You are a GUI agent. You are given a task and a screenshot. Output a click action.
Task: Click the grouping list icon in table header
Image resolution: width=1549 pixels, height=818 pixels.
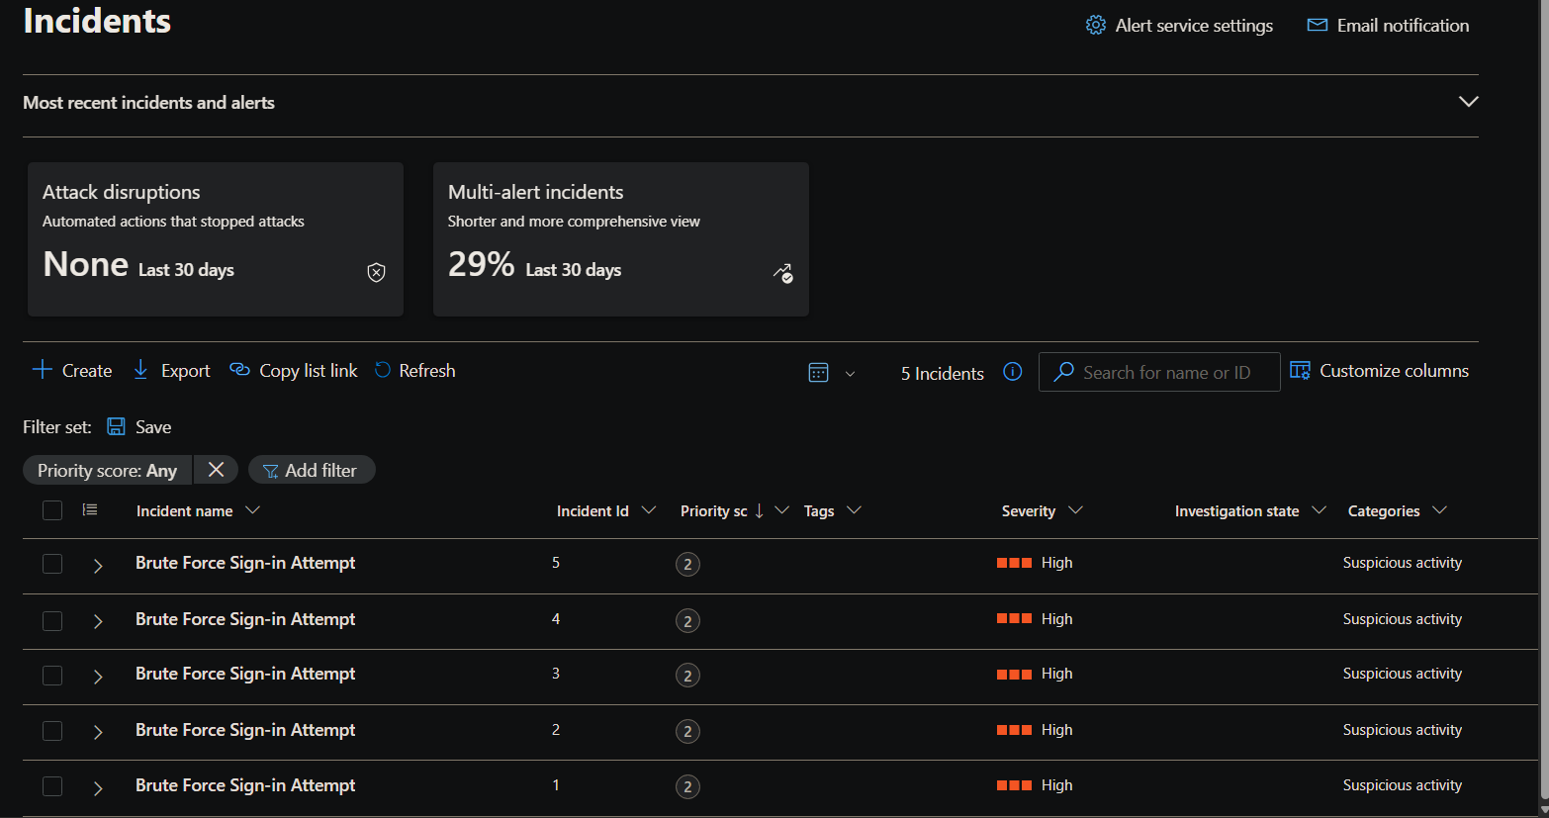90,510
